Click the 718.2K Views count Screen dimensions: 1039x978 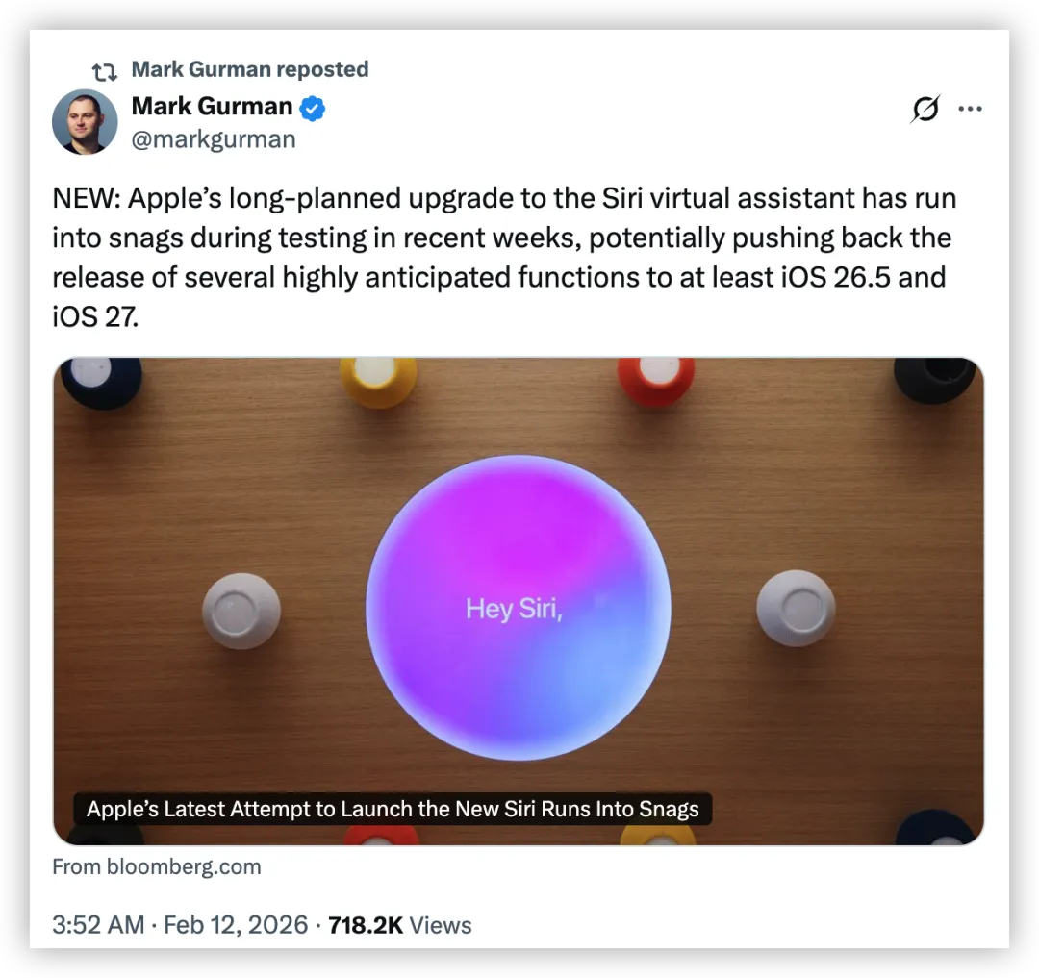399,925
